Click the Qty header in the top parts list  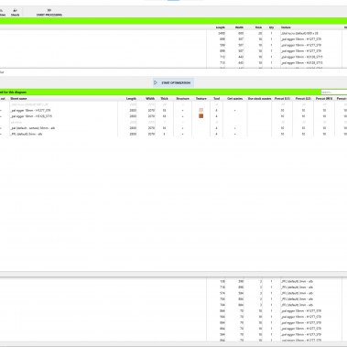pos(271,27)
